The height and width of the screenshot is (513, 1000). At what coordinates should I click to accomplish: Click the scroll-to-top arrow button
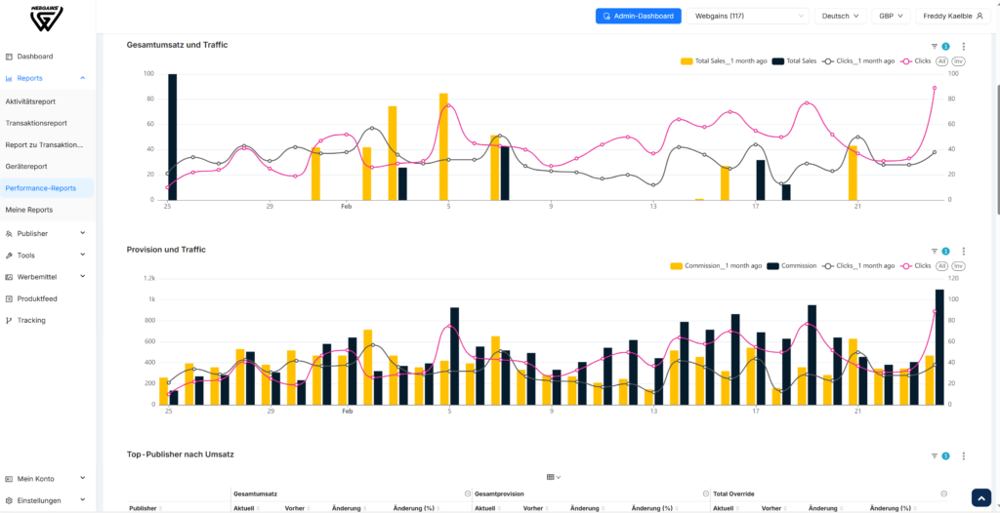coord(980,497)
